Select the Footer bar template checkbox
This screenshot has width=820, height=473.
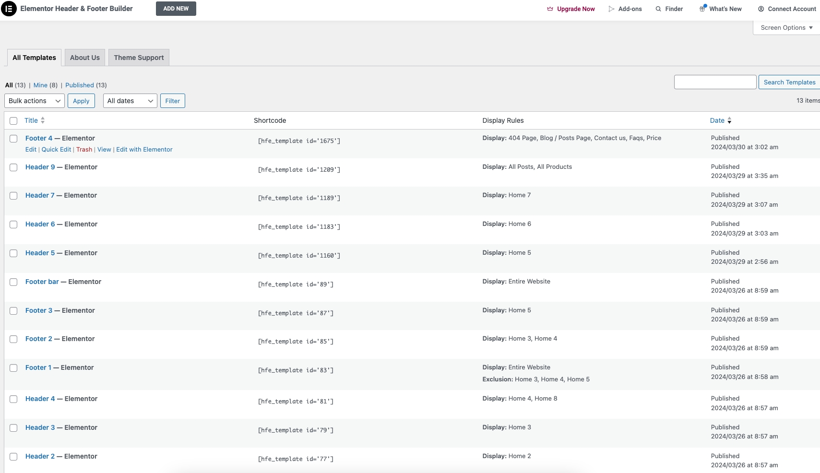(13, 282)
